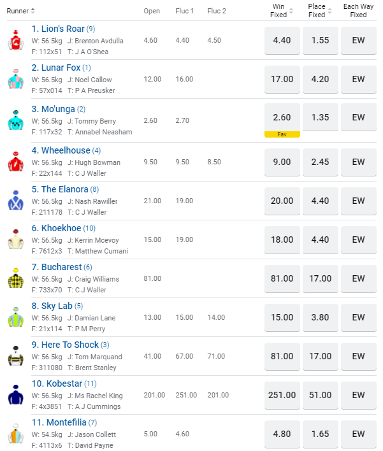Open the Here To Shock runner link
The height and width of the screenshot is (451, 383).
click(66, 345)
